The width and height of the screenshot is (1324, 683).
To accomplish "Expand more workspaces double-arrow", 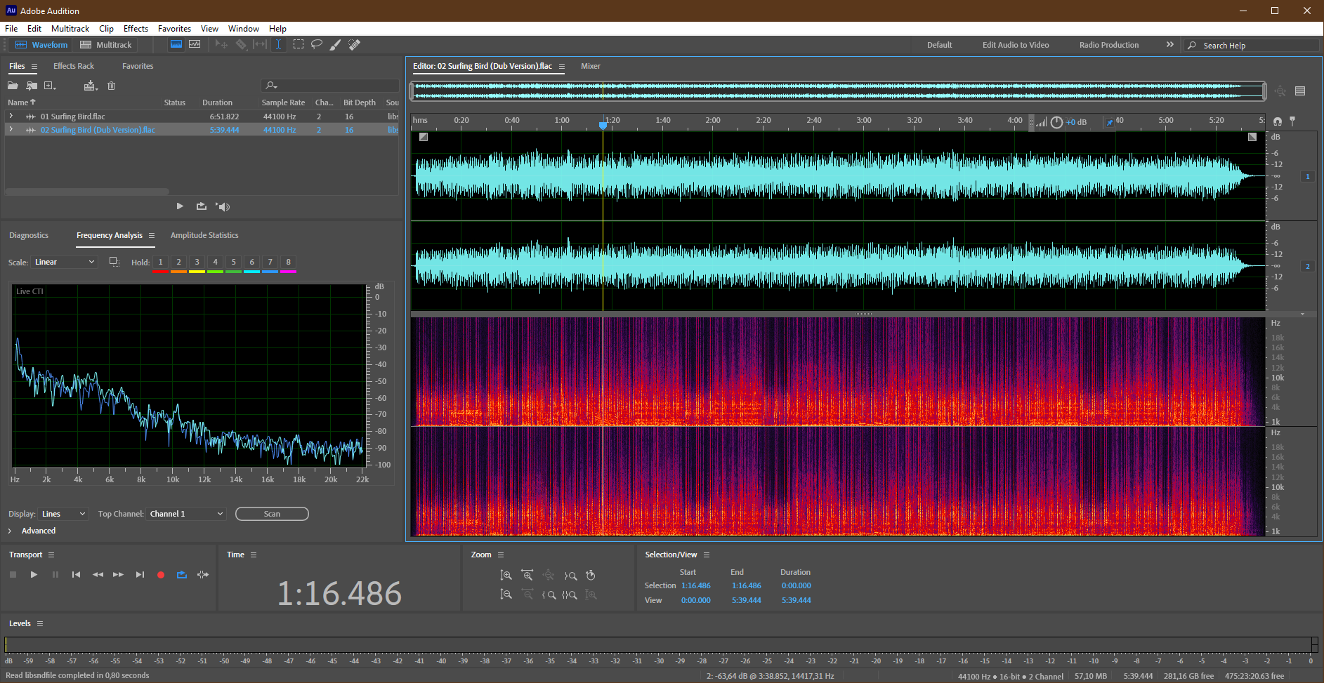I will pos(1169,44).
